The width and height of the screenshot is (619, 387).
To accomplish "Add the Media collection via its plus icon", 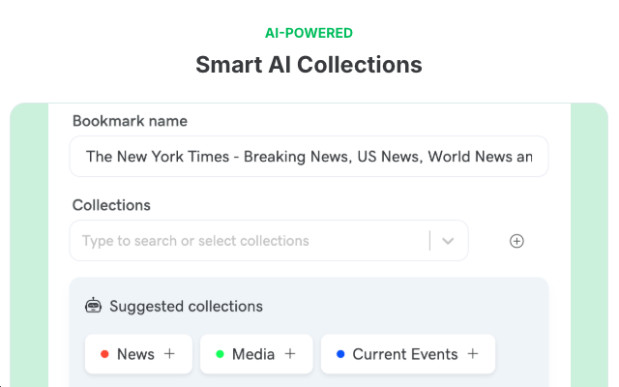I will click(290, 354).
